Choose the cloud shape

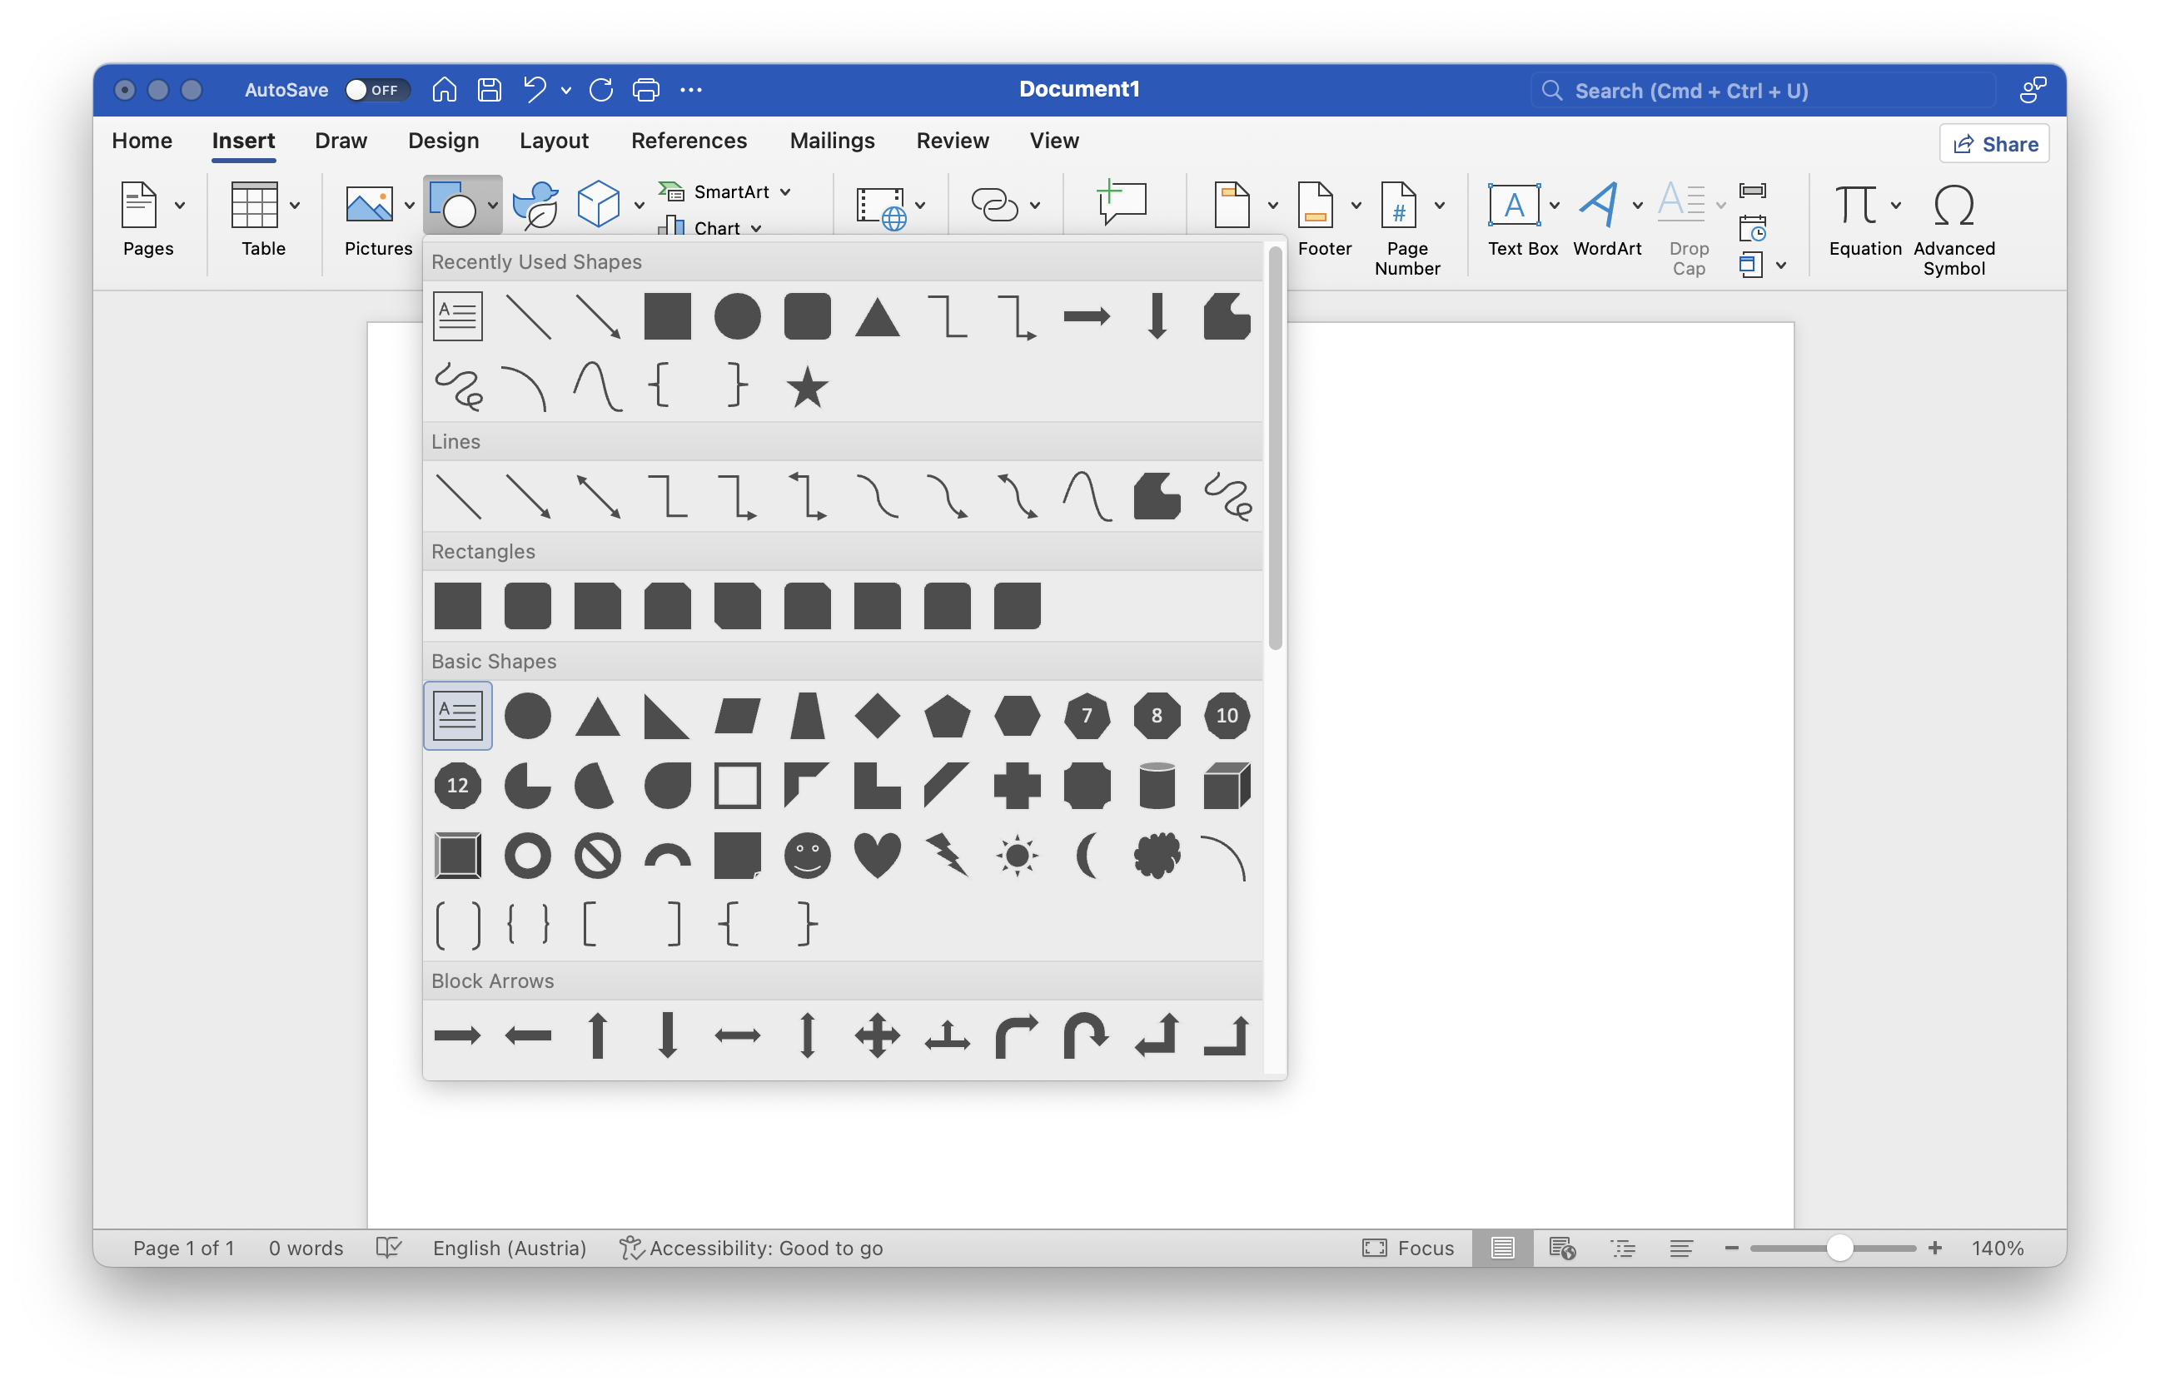[1157, 855]
